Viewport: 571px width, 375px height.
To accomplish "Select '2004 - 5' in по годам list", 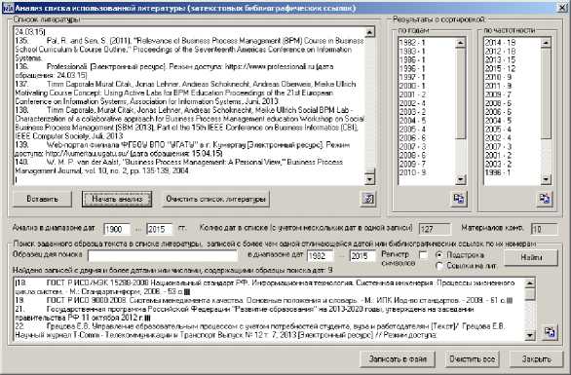I will [412, 121].
